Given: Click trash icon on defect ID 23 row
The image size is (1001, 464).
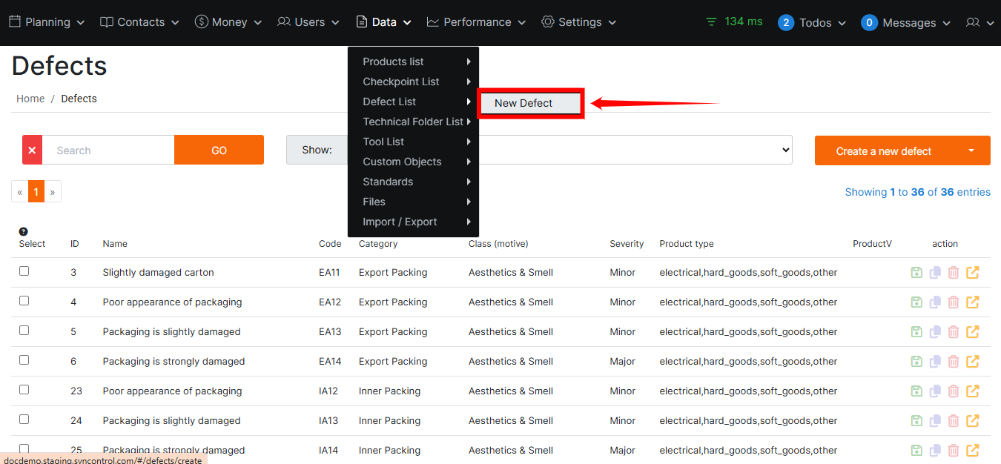Looking at the screenshot, I should (x=954, y=391).
